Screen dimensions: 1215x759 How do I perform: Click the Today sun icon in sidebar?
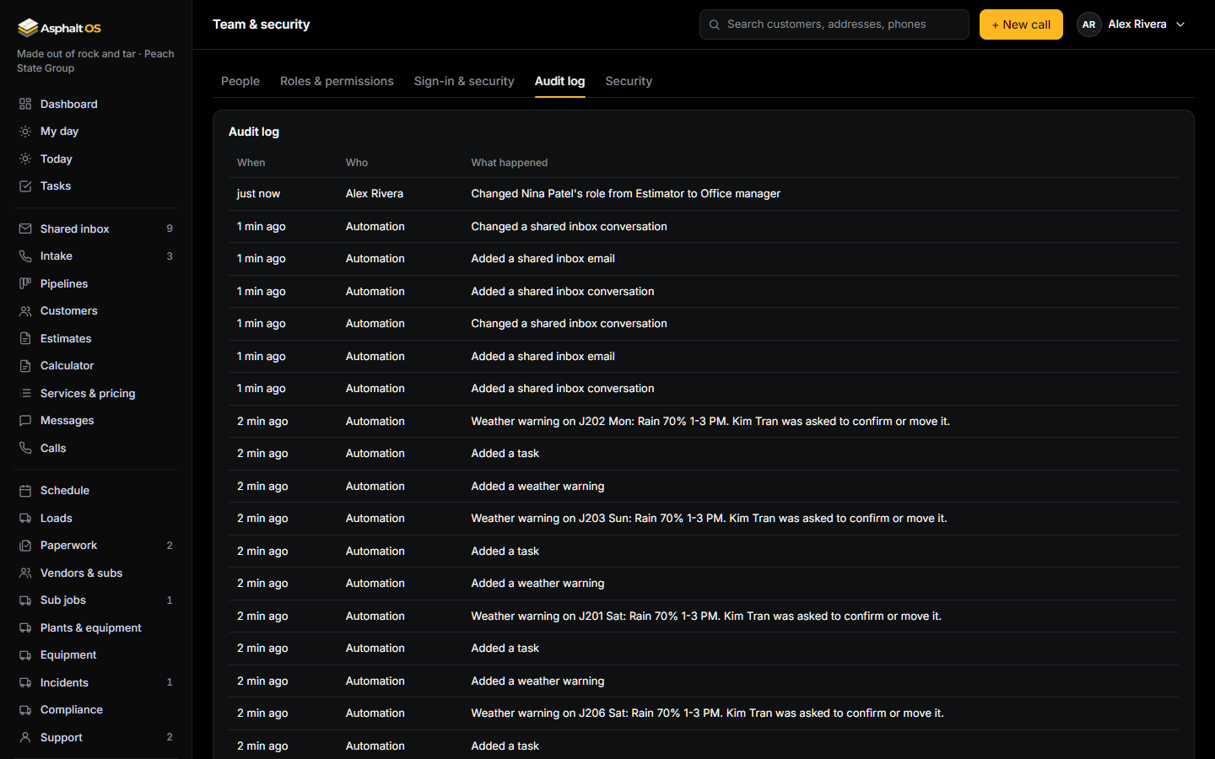[x=25, y=159]
